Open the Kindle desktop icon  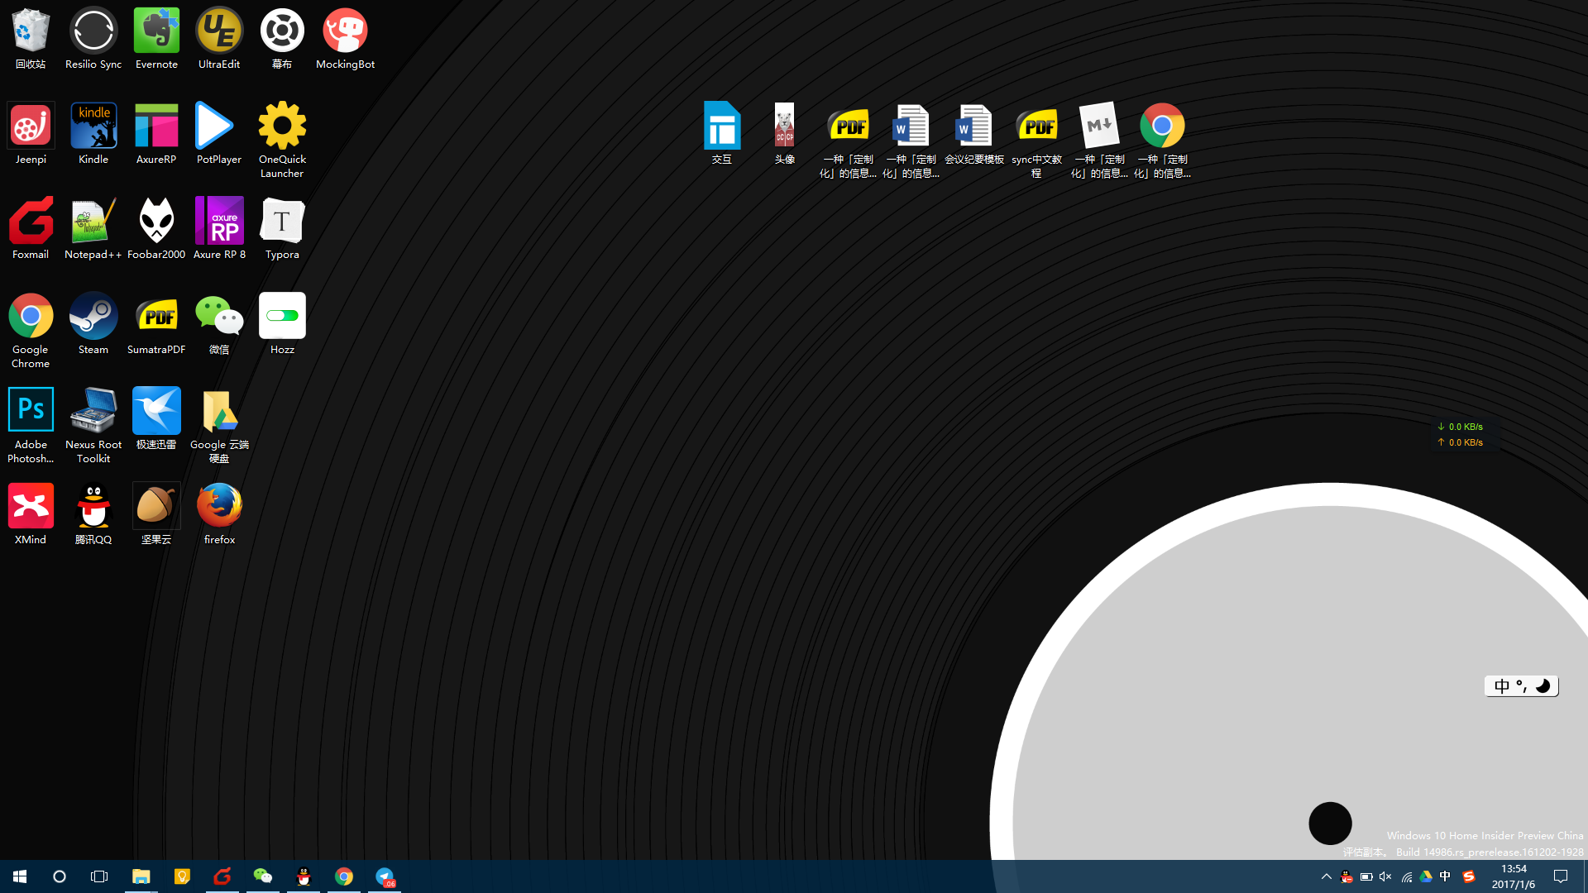93,134
